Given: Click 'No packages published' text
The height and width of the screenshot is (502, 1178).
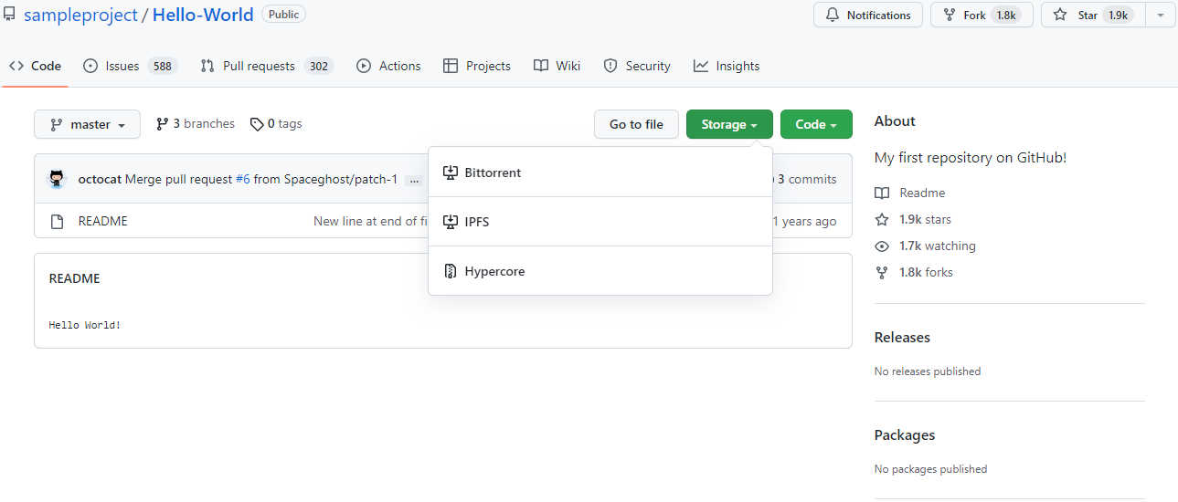Looking at the screenshot, I should pyautogui.click(x=931, y=469).
